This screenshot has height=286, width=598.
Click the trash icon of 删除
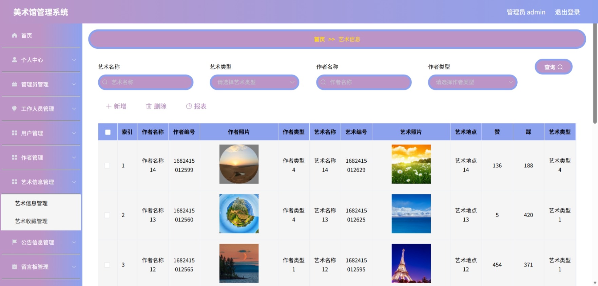coord(149,106)
